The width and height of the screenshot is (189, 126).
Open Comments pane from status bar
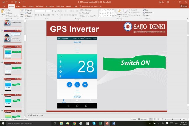[142, 119]
